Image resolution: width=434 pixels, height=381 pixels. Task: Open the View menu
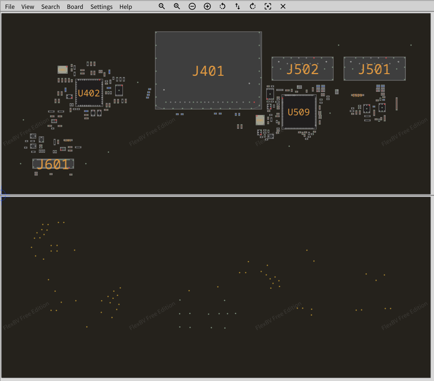28,7
